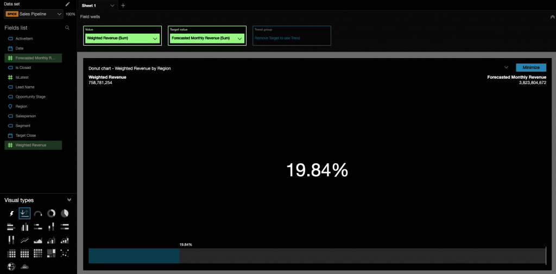Choose the donut chart visual type

[x=52, y=214]
